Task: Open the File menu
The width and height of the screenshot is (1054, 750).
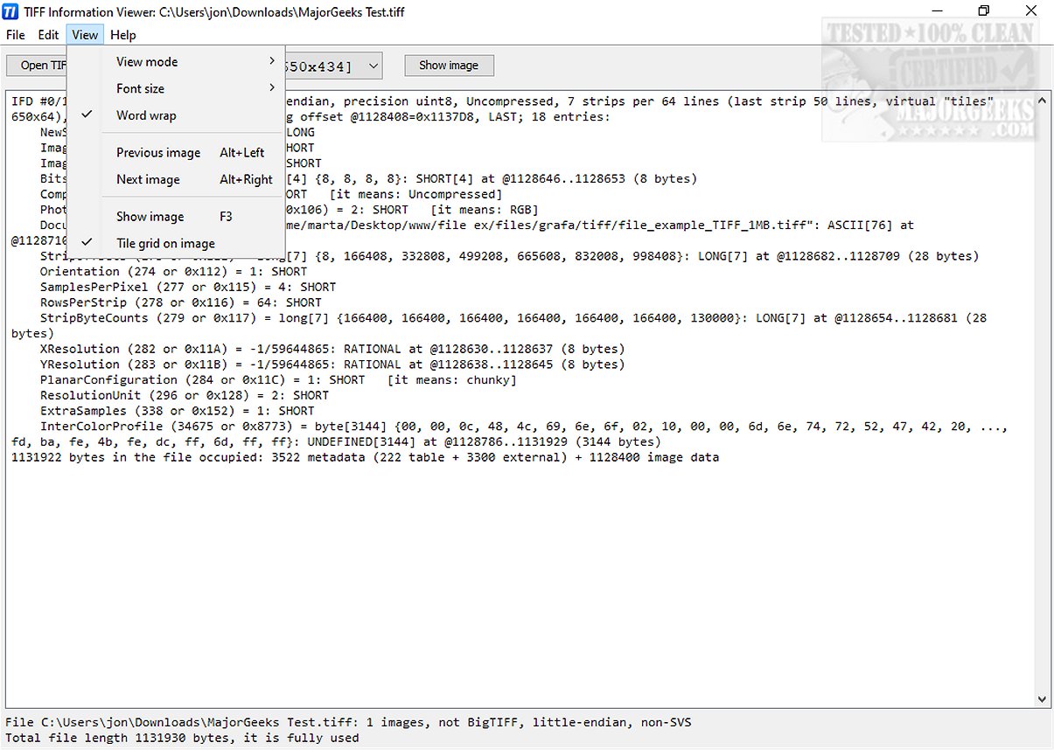Action: [x=14, y=35]
